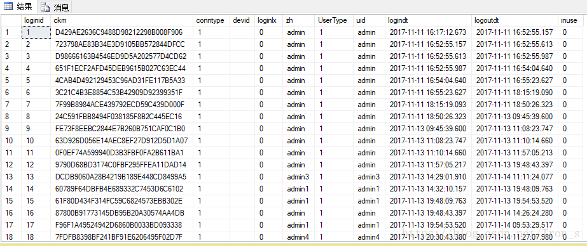Click ckm cell 9790D68BD3174C0FBF295FFEA11DAD14
This screenshot has height=246, width=587.
[x=121, y=165]
